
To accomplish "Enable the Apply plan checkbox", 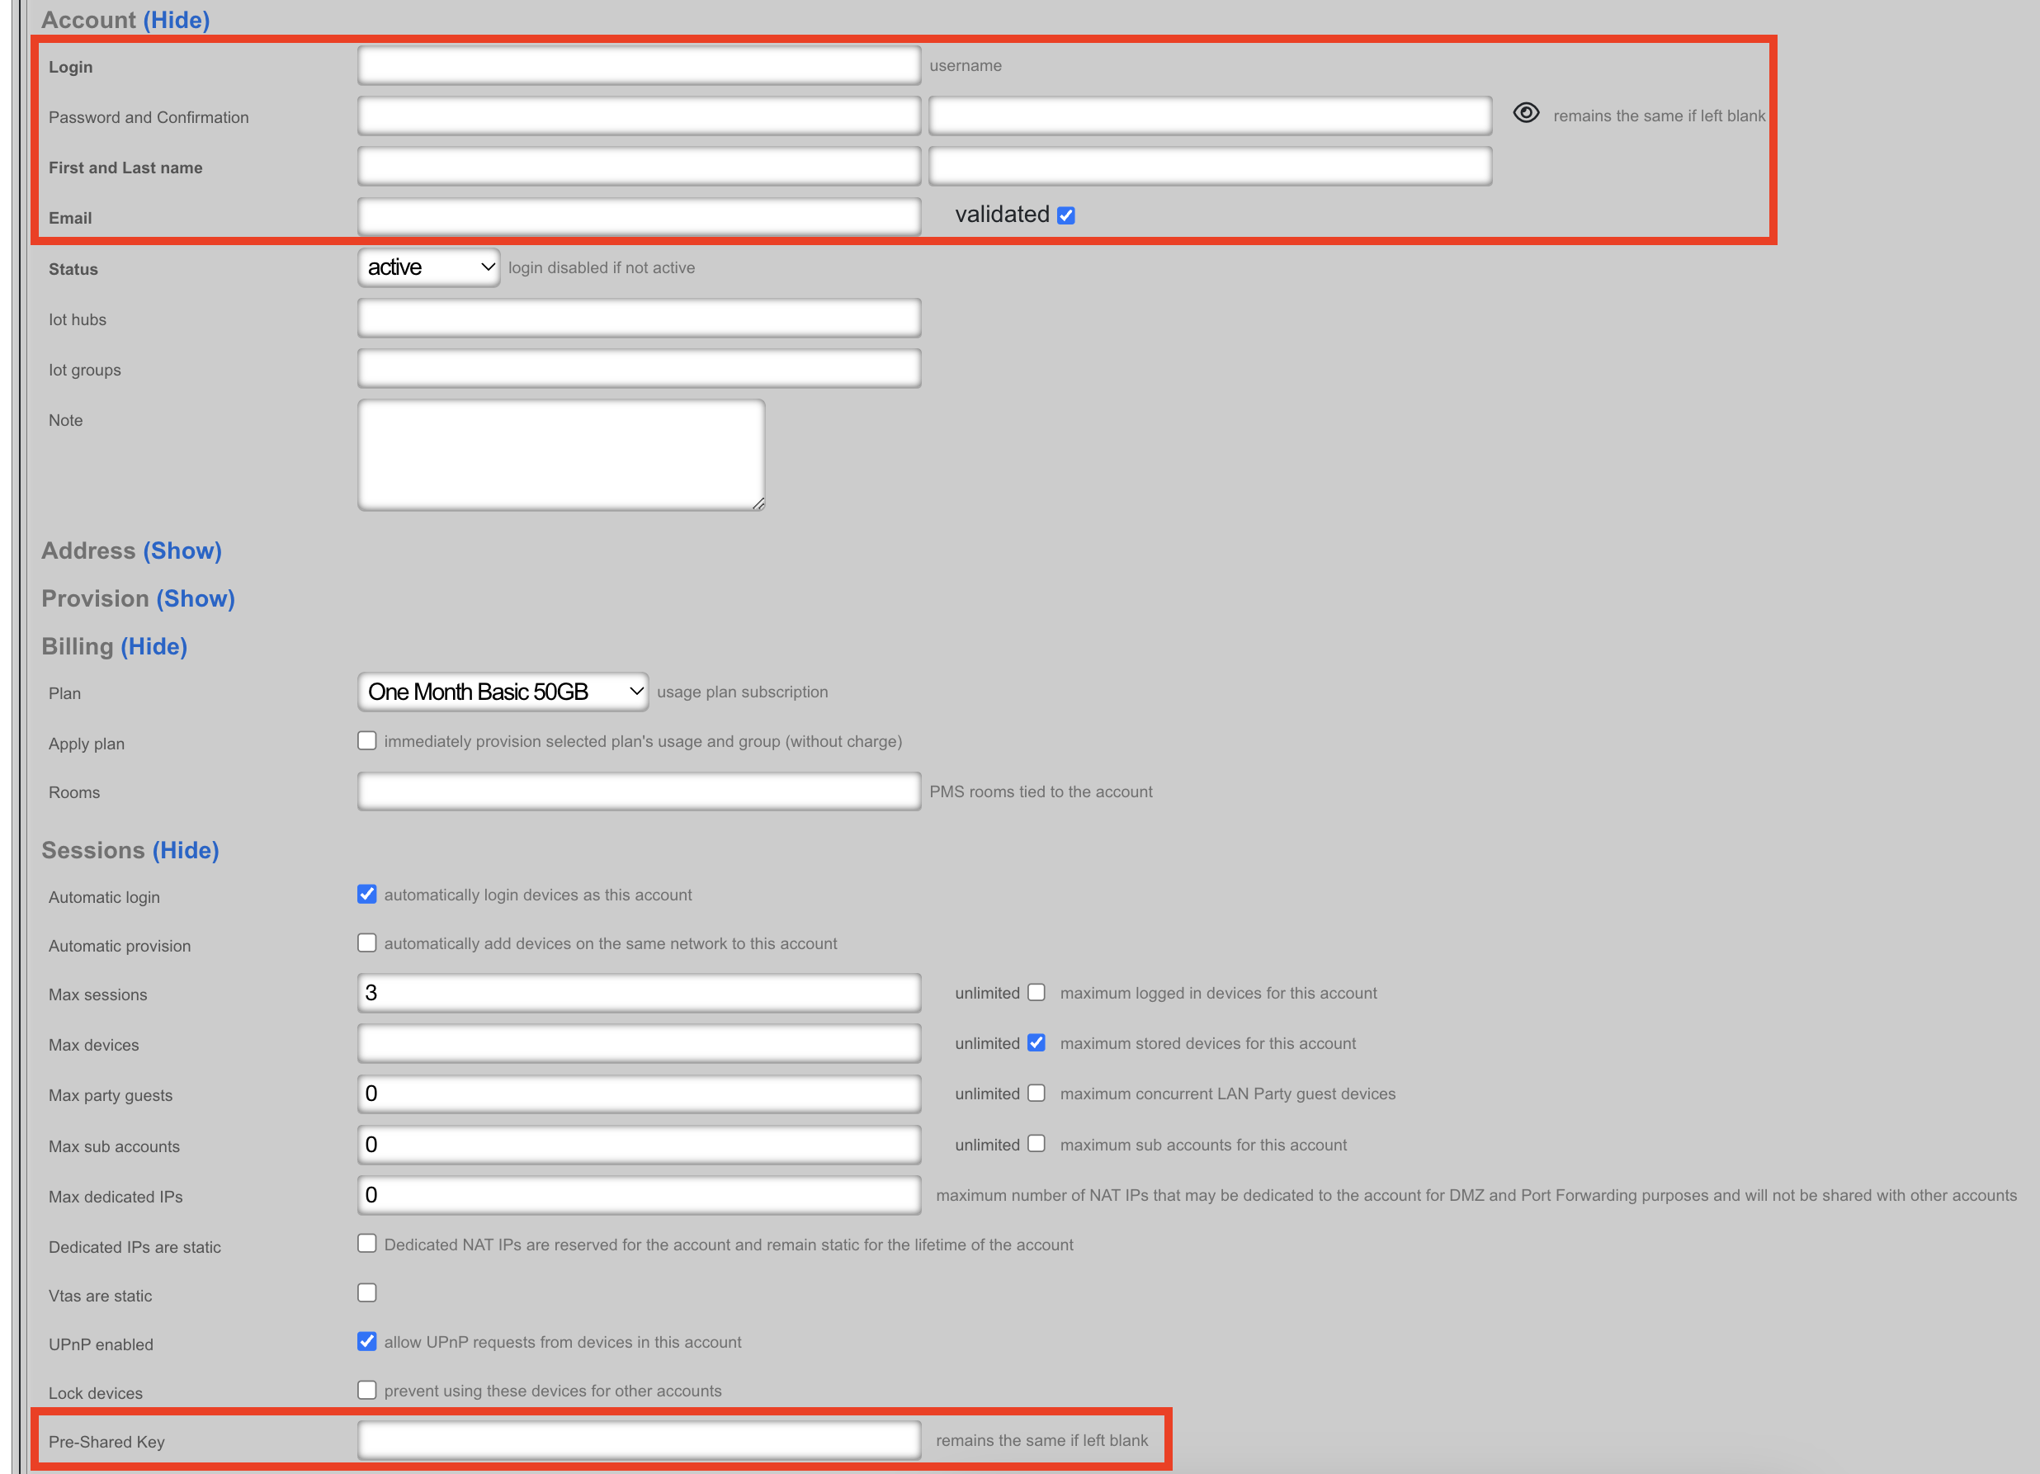I will pos(366,741).
